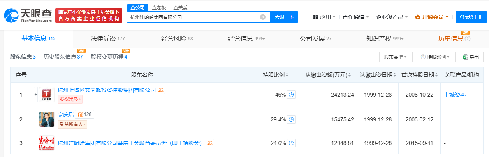
Task: Show 29.4% shareholding pie chart icon
Action: click(x=291, y=119)
